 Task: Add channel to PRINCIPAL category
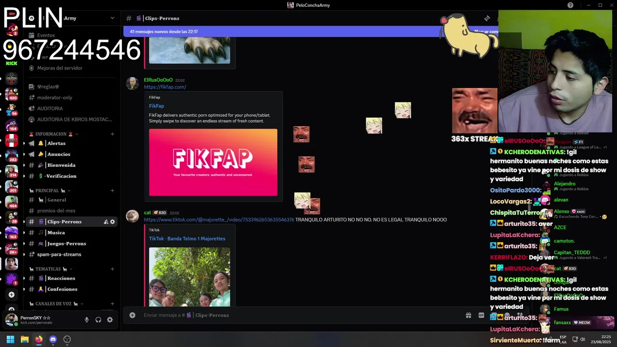[112, 190]
